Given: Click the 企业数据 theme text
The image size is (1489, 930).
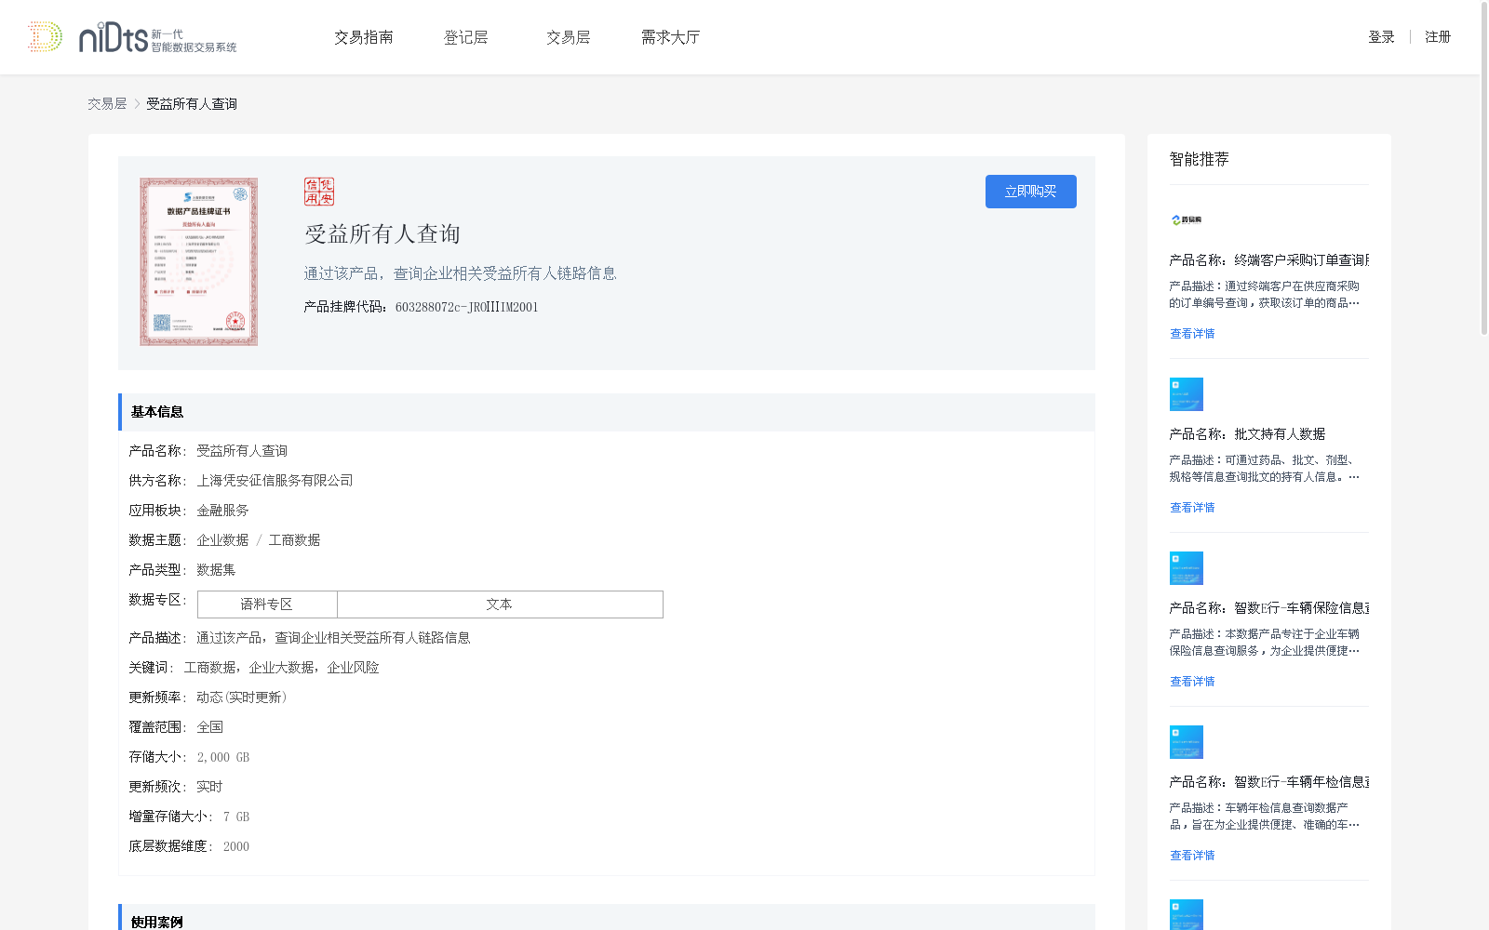Looking at the screenshot, I should coord(222,540).
